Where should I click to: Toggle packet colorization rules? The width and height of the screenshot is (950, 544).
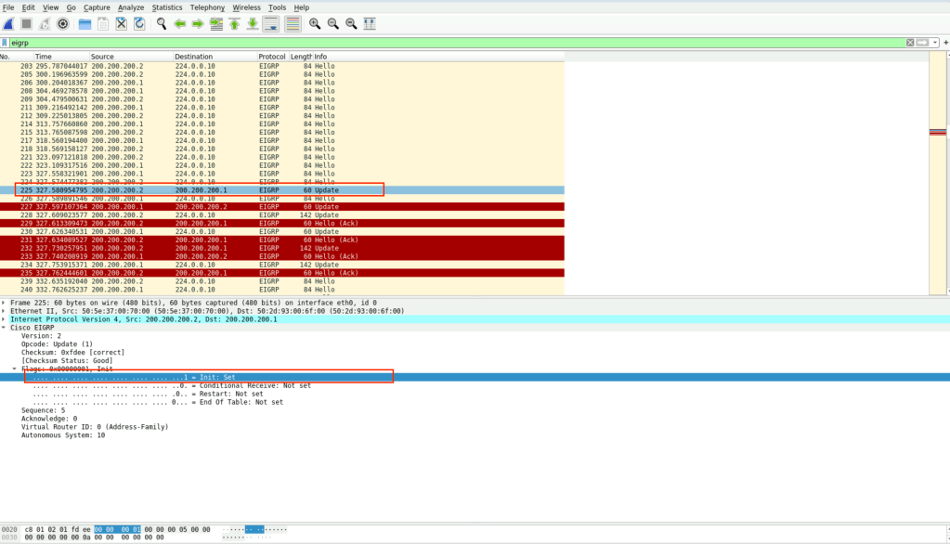pos(293,23)
